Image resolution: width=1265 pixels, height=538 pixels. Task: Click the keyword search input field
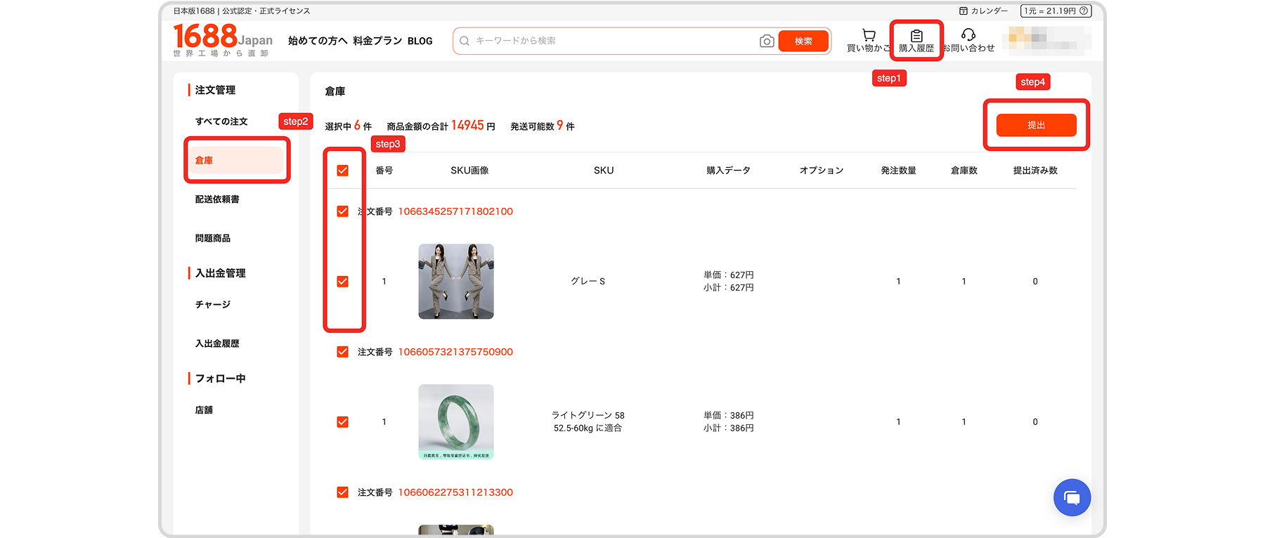tap(611, 41)
